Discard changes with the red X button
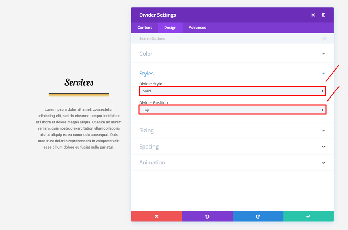The image size is (348, 230). click(x=157, y=216)
